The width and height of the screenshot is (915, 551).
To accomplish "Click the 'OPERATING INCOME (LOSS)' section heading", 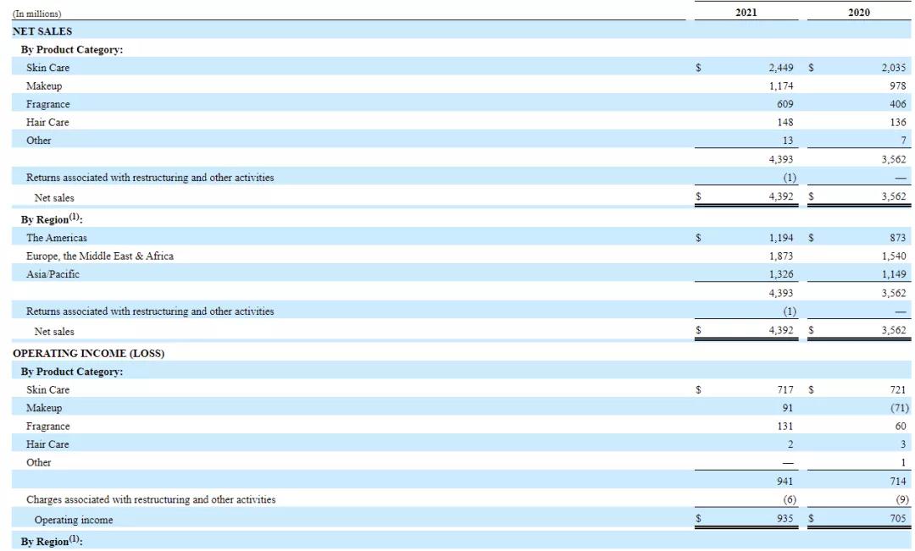I will tap(89, 353).
